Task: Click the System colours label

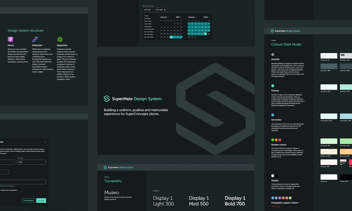Action: 279,145
